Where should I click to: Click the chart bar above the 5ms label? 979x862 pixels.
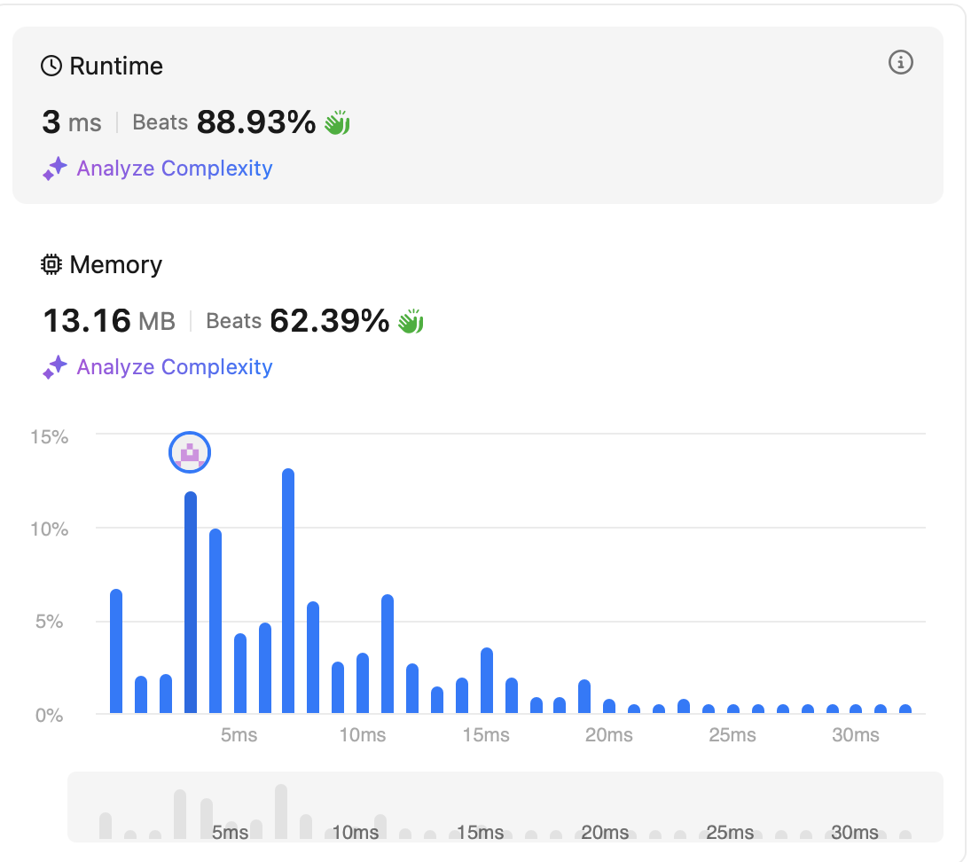tap(239, 673)
